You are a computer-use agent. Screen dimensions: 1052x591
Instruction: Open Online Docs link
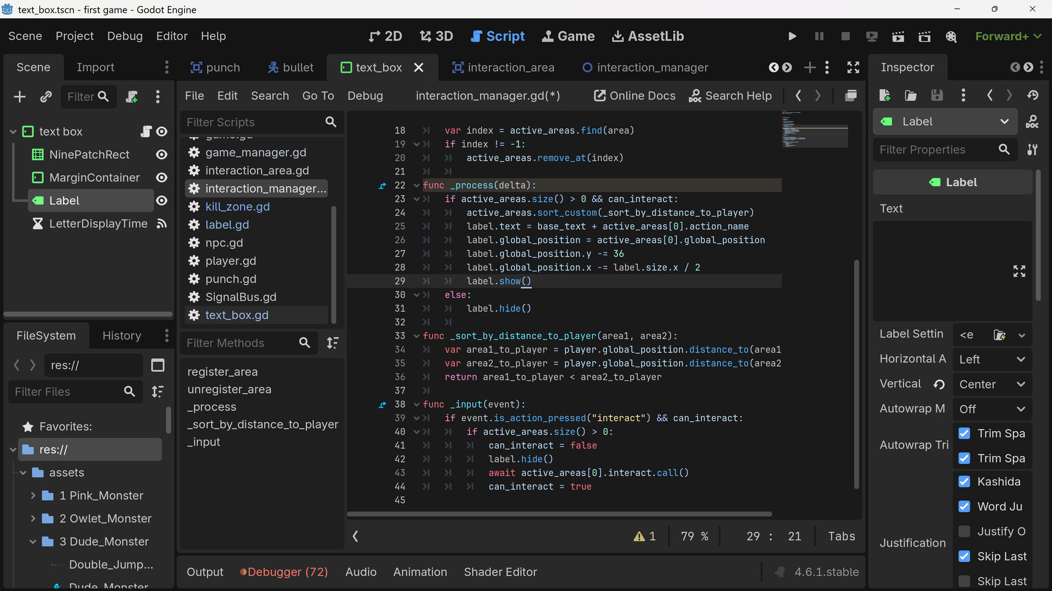634,96
